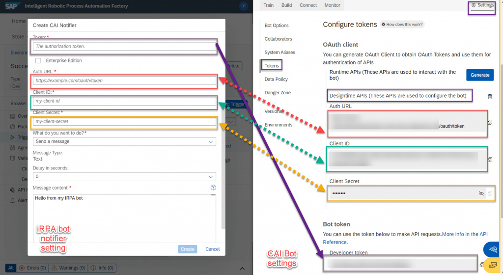This screenshot has height=275, width=503.
Task: Go to Home in iRPA Factory
Action: click(19, 21)
